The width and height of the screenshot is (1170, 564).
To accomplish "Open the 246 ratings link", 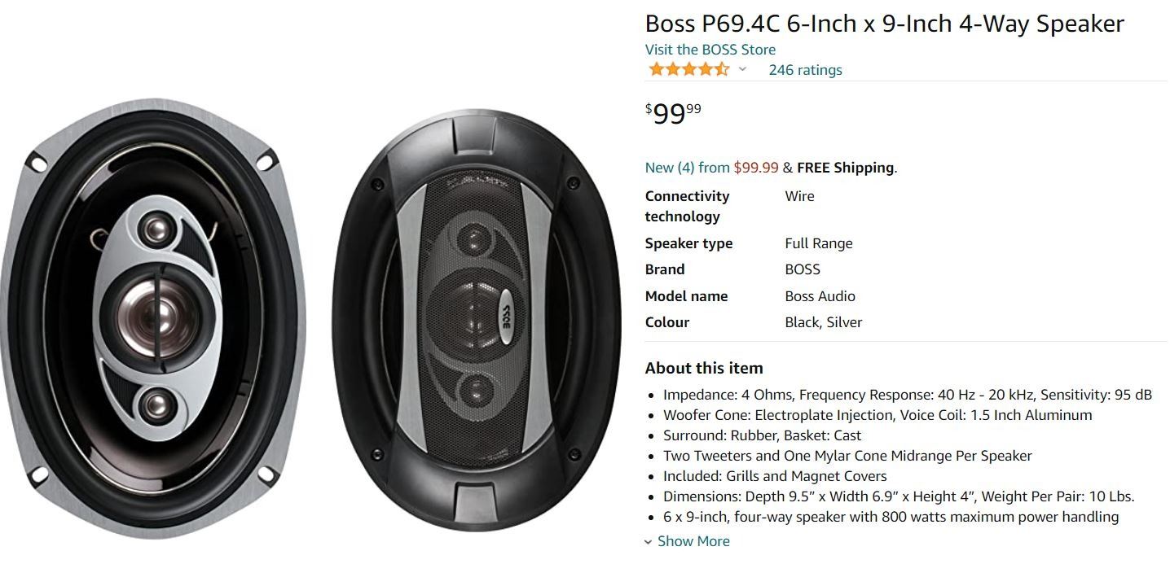I will pos(805,70).
